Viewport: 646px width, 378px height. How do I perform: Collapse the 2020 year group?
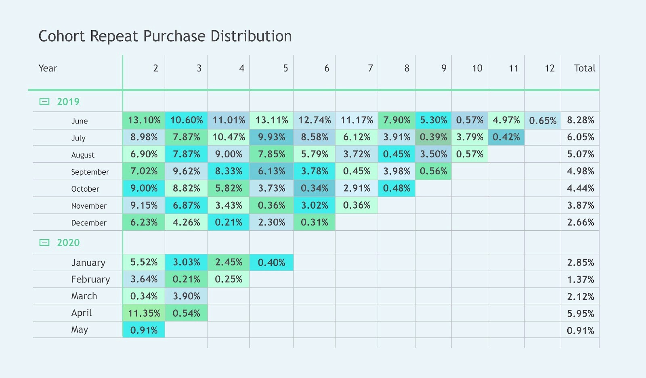coord(44,242)
